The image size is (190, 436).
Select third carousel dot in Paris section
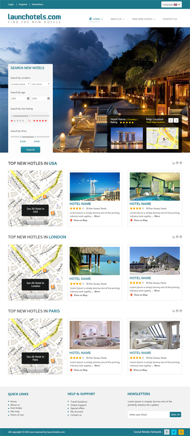[x=181, y=311]
